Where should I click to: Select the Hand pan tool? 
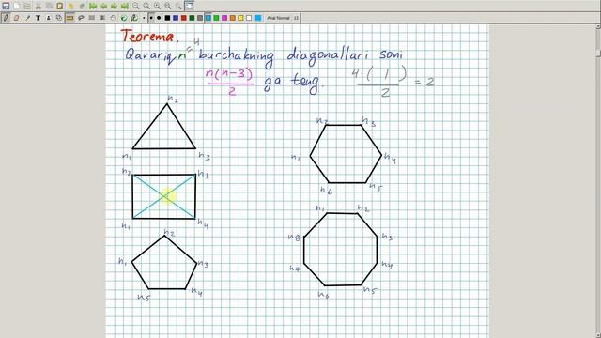point(113,18)
